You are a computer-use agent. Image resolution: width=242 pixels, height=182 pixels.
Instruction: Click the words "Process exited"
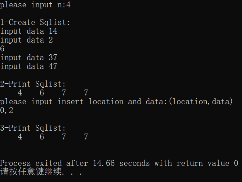tap(31, 163)
